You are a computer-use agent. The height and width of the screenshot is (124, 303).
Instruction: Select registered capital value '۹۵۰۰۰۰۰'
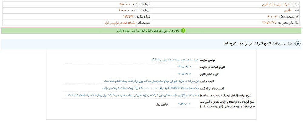(125, 4)
